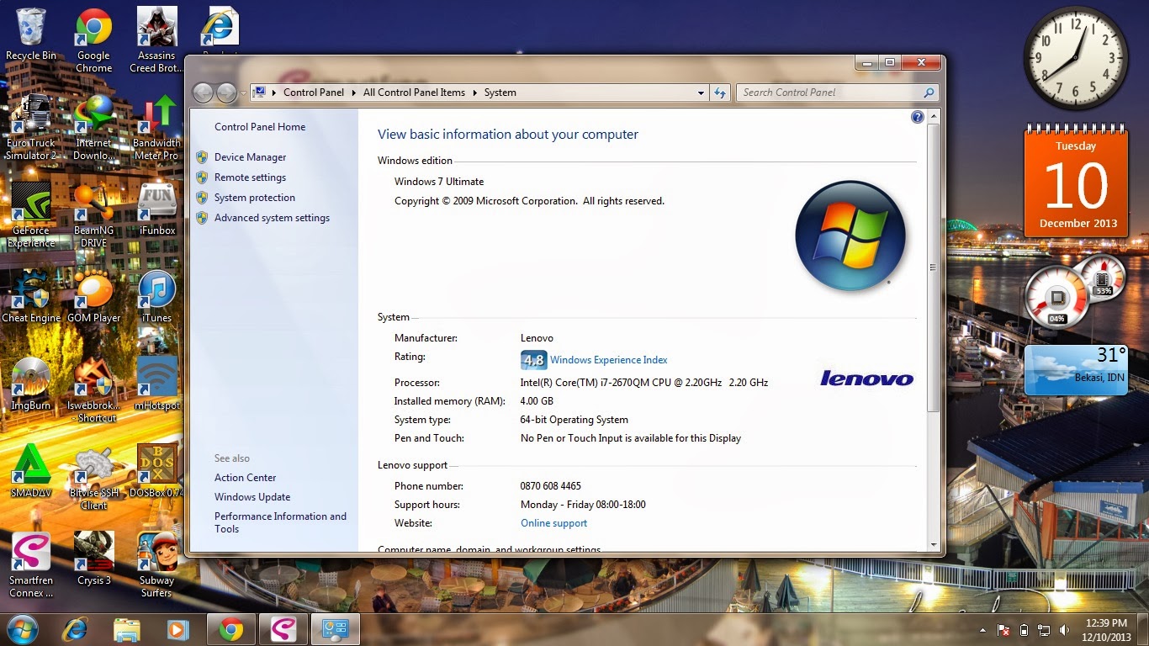
Task: Open recent pages dropdown next to Forward
Action: 243,93
